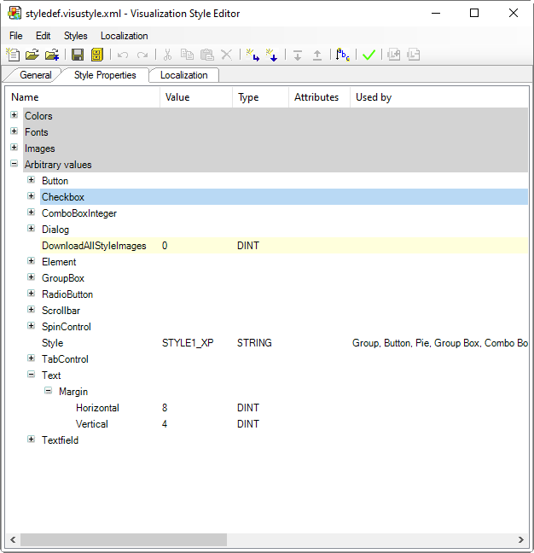This screenshot has width=534, height=553.
Task: Click the Value column header
Action: (x=195, y=97)
